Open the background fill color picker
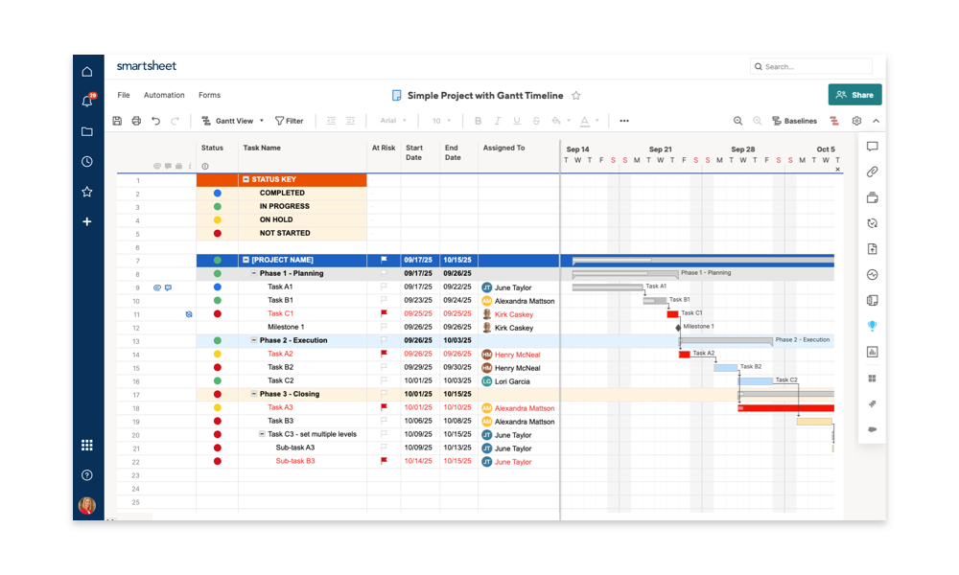Viewport: 959px width, 575px height. (x=560, y=121)
